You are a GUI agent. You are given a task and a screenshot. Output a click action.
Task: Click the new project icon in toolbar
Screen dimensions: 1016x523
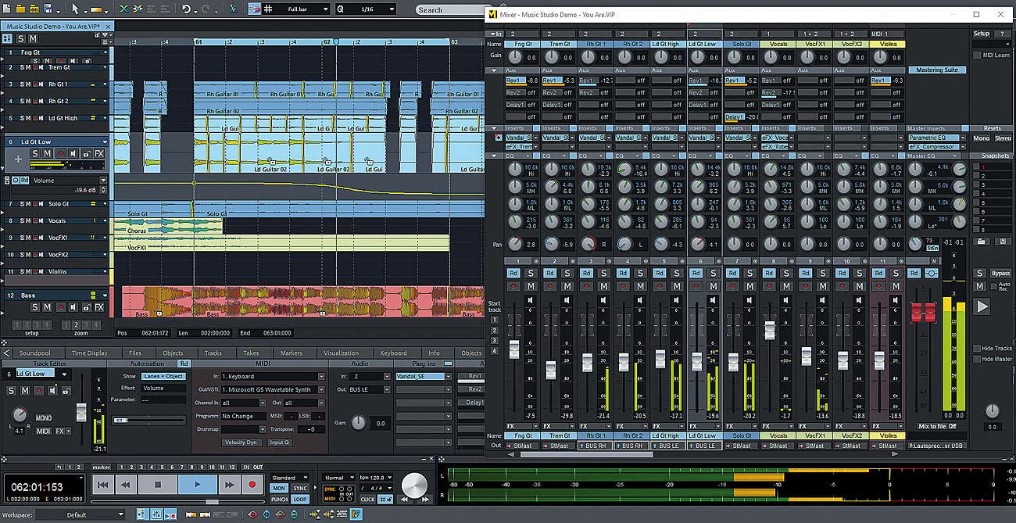point(6,9)
